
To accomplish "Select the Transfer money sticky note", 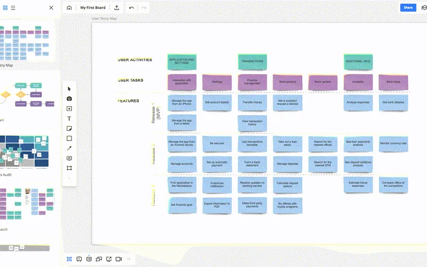I will tap(252, 103).
